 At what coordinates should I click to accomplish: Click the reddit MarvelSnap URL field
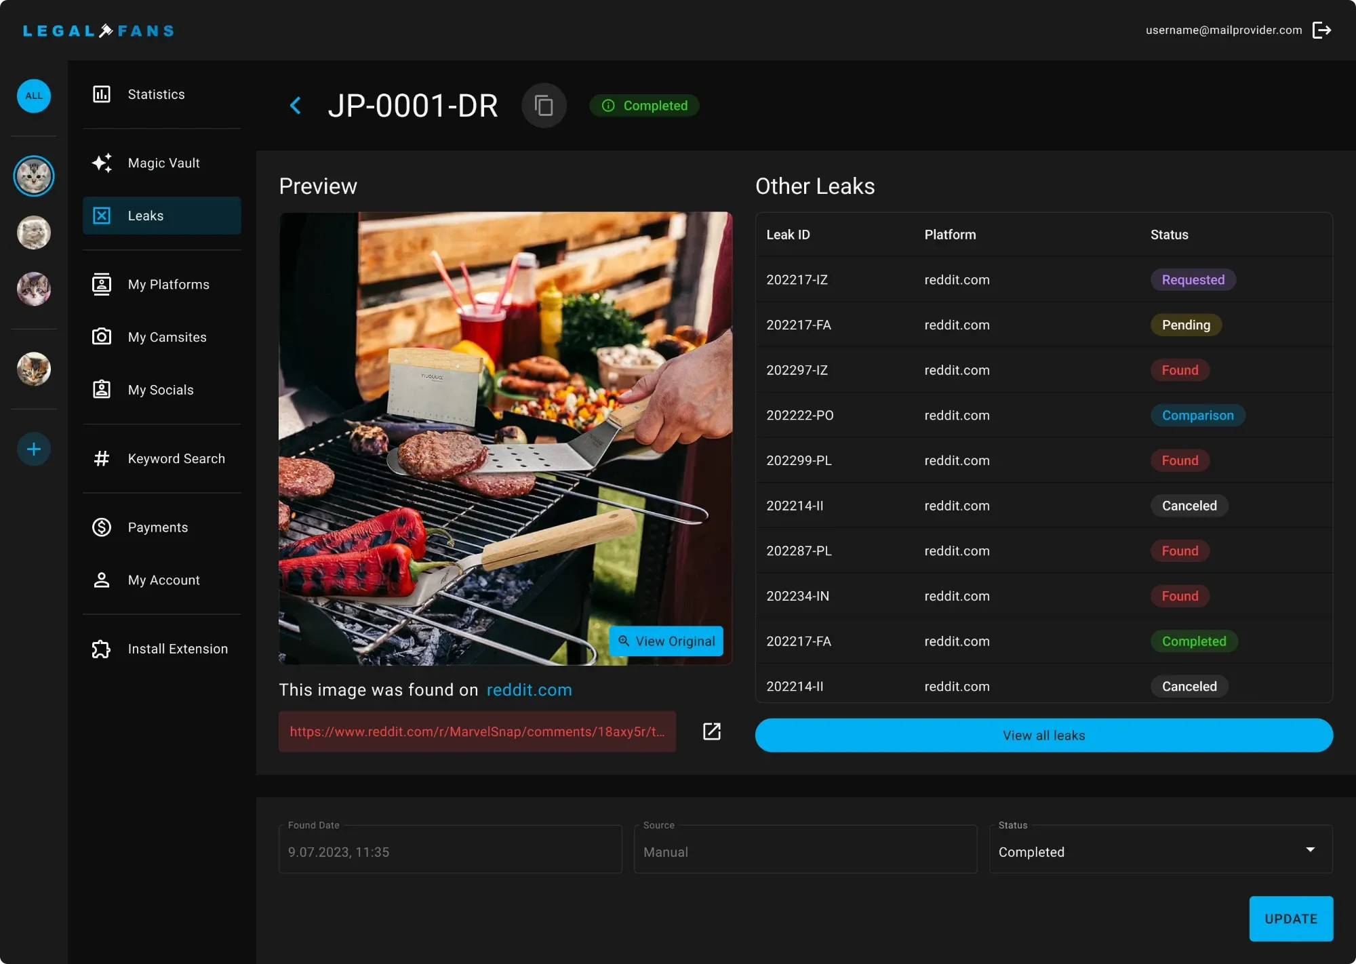(477, 731)
